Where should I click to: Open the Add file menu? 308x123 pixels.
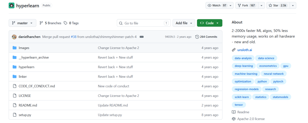click(x=184, y=23)
